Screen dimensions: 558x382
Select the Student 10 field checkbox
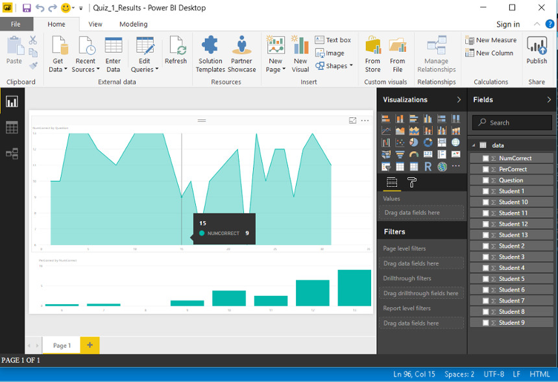pos(485,202)
